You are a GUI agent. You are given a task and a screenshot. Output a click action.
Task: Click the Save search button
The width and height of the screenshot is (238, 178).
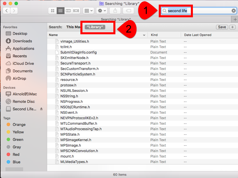click(222, 27)
